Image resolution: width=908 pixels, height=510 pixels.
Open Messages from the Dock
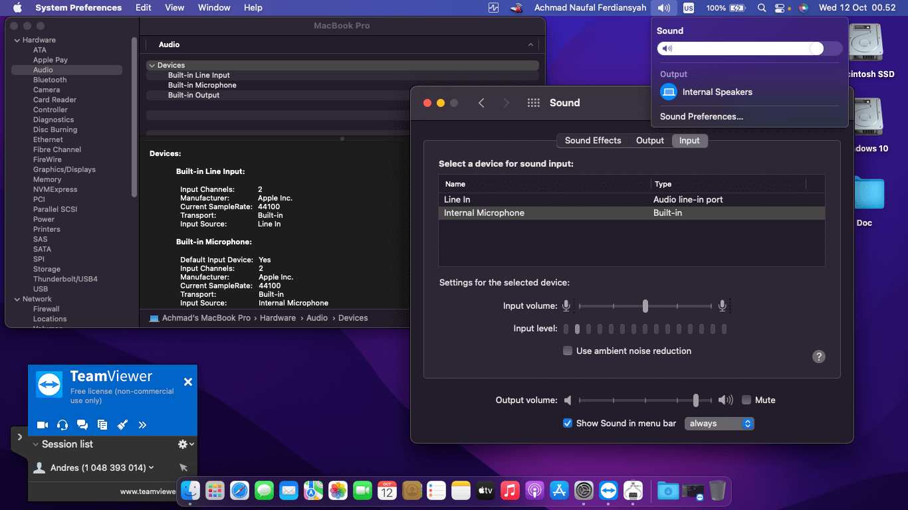click(264, 491)
